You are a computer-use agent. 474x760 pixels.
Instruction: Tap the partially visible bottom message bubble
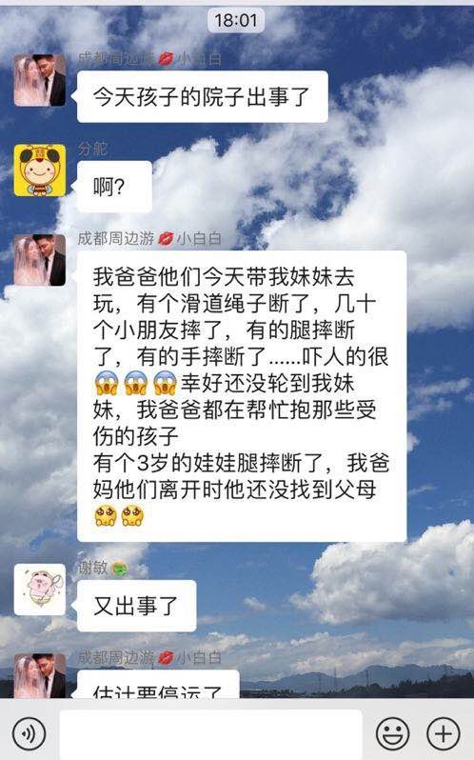[158, 684]
